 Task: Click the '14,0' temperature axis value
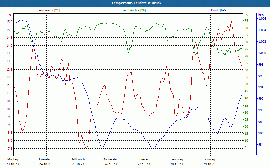pyautogui.click(x=9, y=46)
